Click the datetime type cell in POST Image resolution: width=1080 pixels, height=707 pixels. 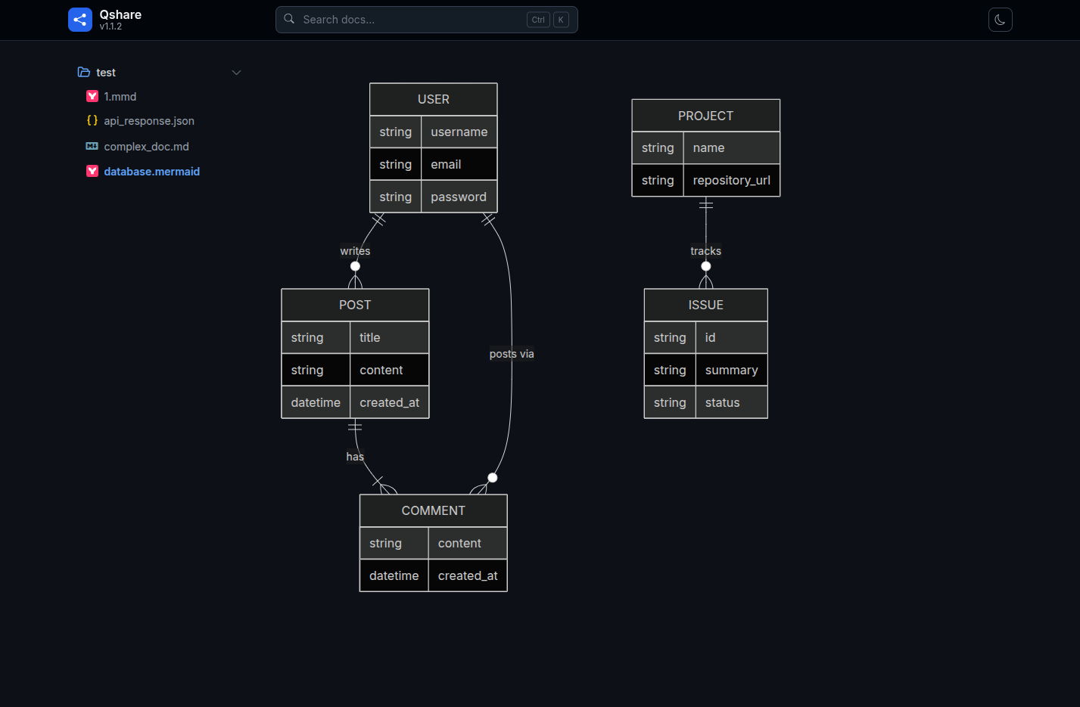pos(316,402)
